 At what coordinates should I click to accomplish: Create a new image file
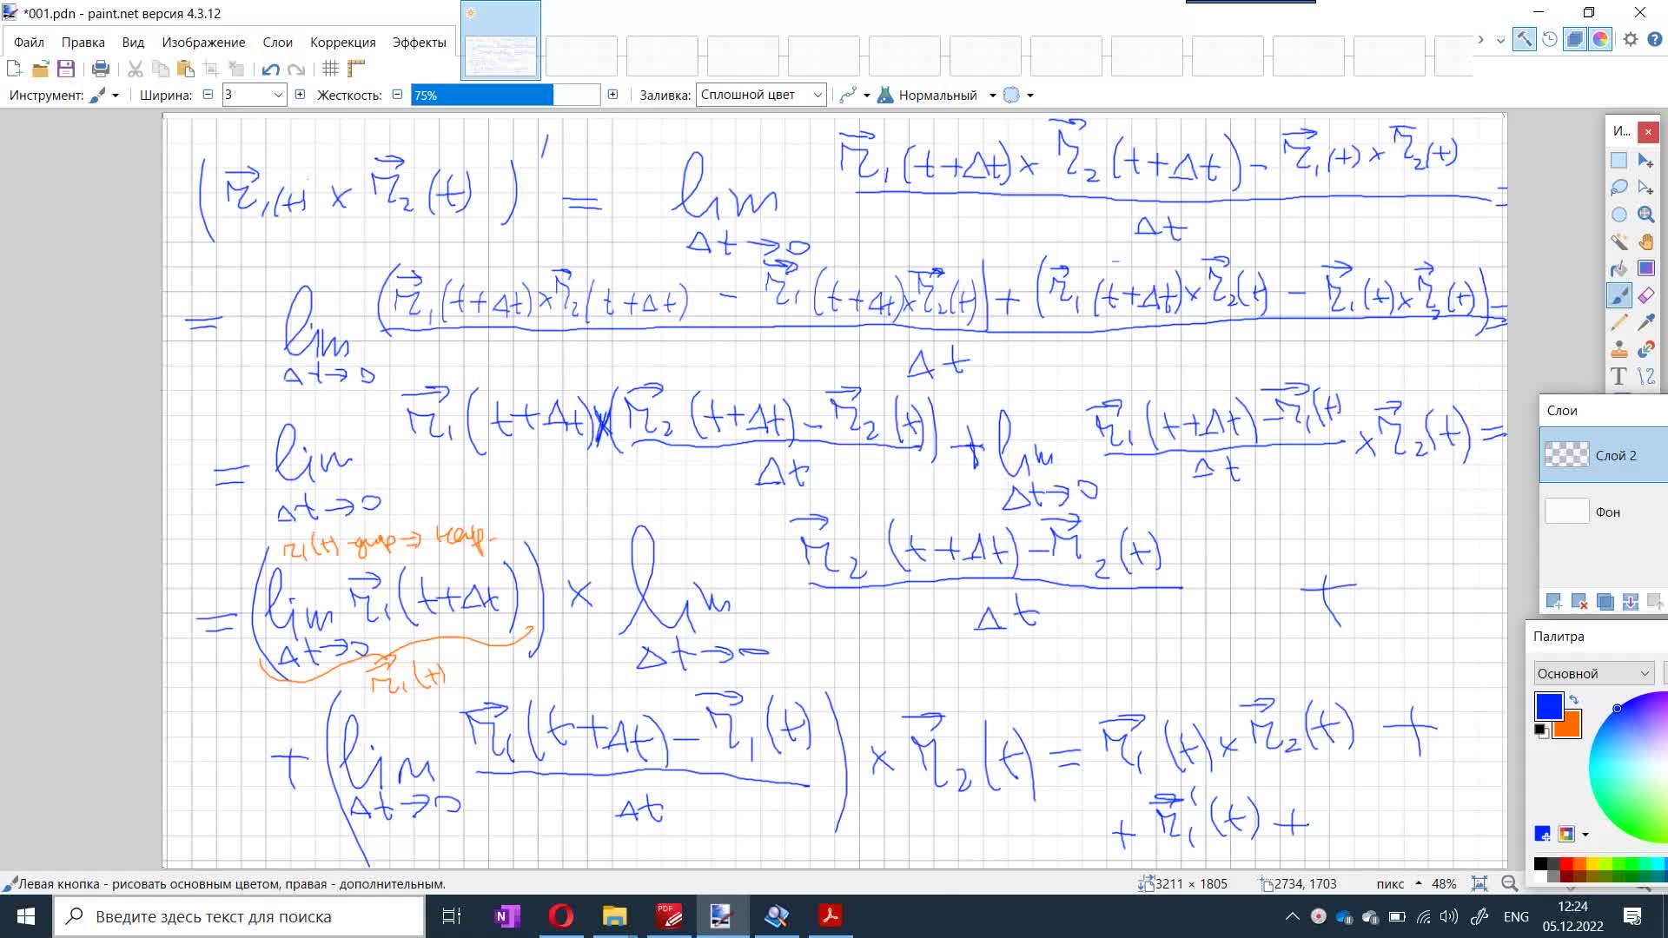[14, 69]
